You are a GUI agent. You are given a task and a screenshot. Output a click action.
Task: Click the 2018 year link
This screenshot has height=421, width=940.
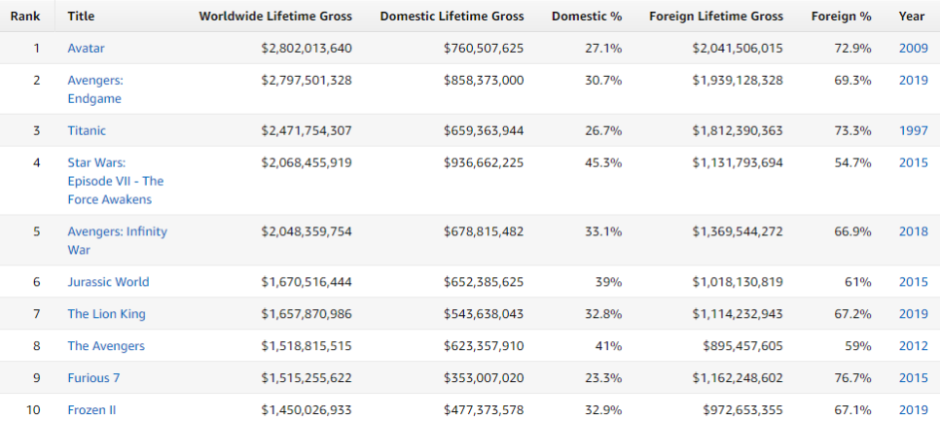(x=913, y=231)
